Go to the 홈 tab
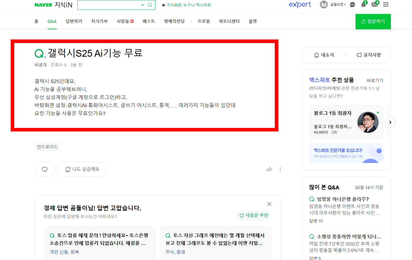This screenshot has height=260, width=412. pos(37,21)
